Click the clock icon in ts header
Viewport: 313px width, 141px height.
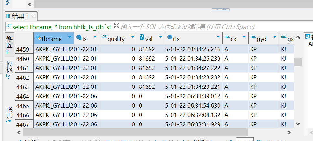79,38
